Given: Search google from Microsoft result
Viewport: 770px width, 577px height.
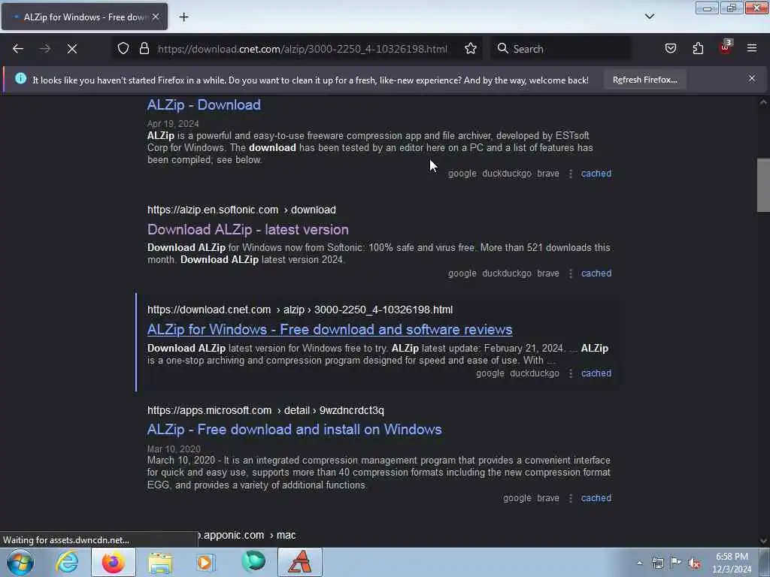Looking at the screenshot, I should coord(517,498).
